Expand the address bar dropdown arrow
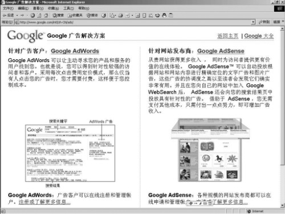The width and height of the screenshot is (285, 214). pyautogui.click(x=253, y=22)
